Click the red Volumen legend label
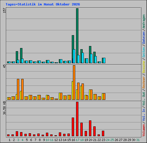The height and width of the screenshot is (143, 147). (144, 130)
